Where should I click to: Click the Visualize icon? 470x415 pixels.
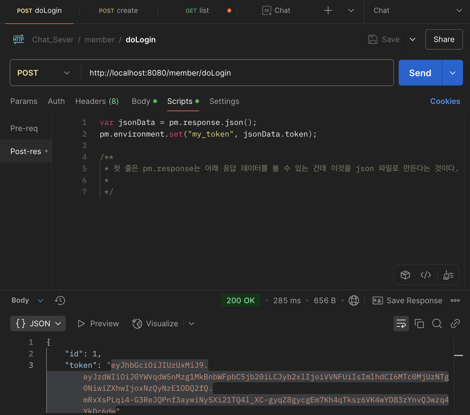(x=137, y=323)
